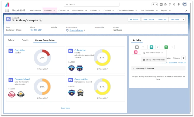Click the New Task green checklist icon
This screenshot has width=194, height=117.
point(166,47)
